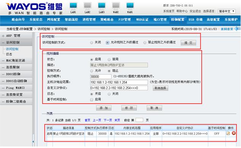Viewport: 241px width, 148px height.
Task: Click the WAYOS 维盟 logo
Action: tap(34, 8)
